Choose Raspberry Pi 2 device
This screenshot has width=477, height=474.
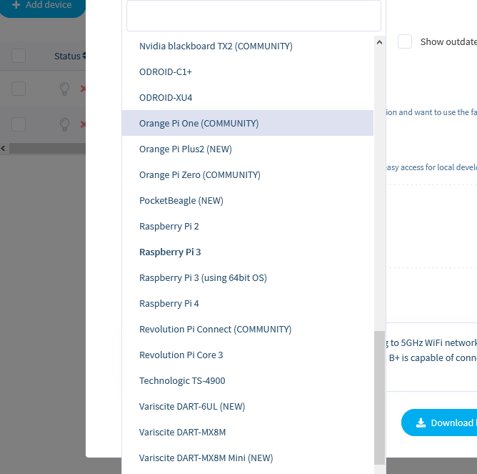[x=248, y=226]
